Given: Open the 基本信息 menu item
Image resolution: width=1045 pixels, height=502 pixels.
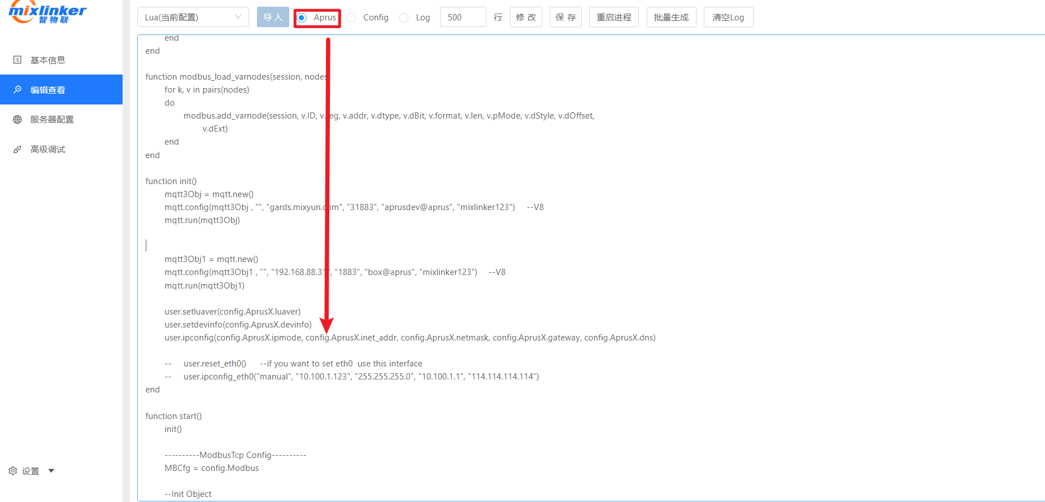Looking at the screenshot, I should pyautogui.click(x=48, y=60).
